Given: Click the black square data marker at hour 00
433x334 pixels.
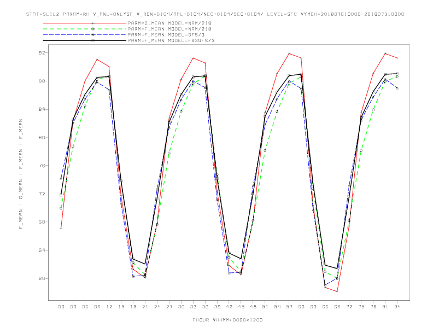Looking at the screenshot, I should coord(61,195).
